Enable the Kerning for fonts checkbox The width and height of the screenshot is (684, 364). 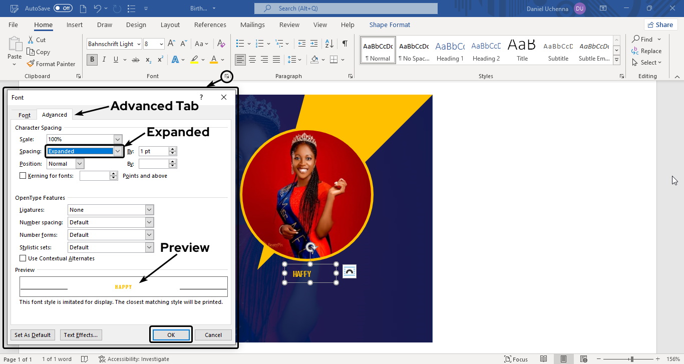pos(23,176)
